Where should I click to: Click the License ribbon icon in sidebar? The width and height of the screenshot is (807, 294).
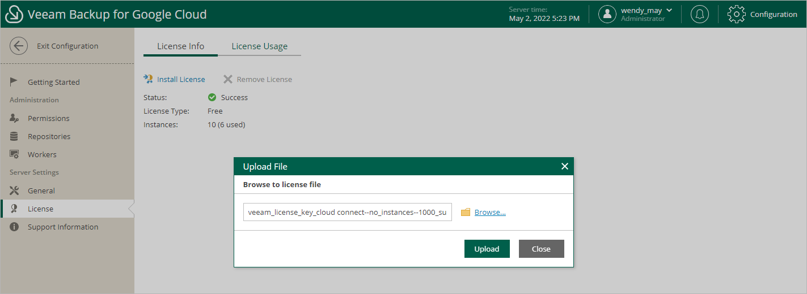click(x=14, y=209)
